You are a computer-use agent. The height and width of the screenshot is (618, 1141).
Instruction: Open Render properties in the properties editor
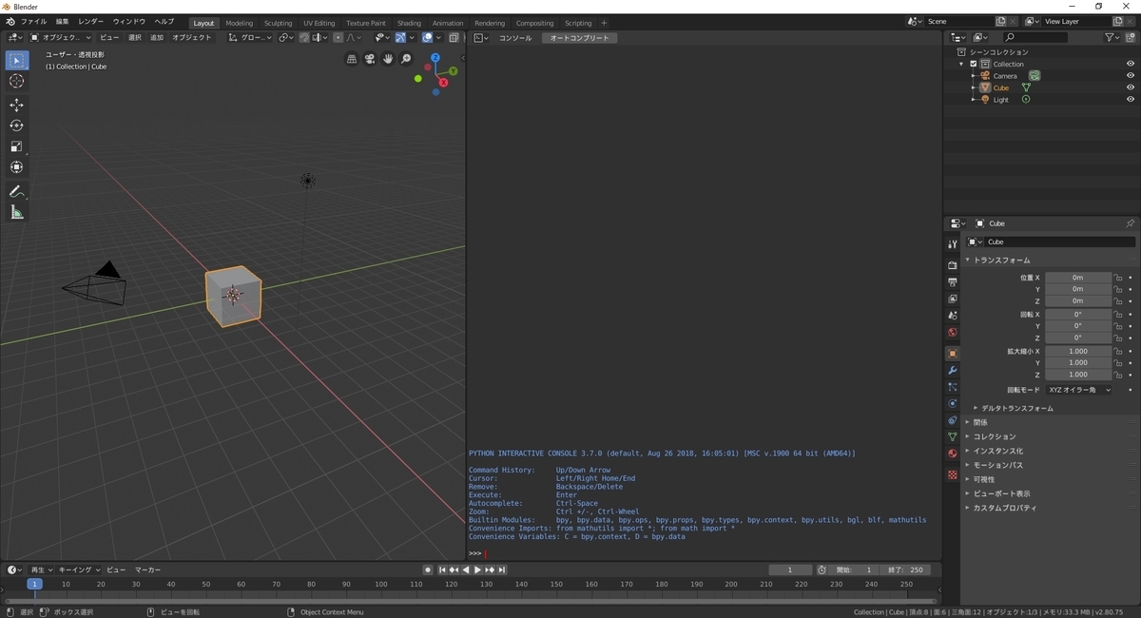pyautogui.click(x=953, y=265)
